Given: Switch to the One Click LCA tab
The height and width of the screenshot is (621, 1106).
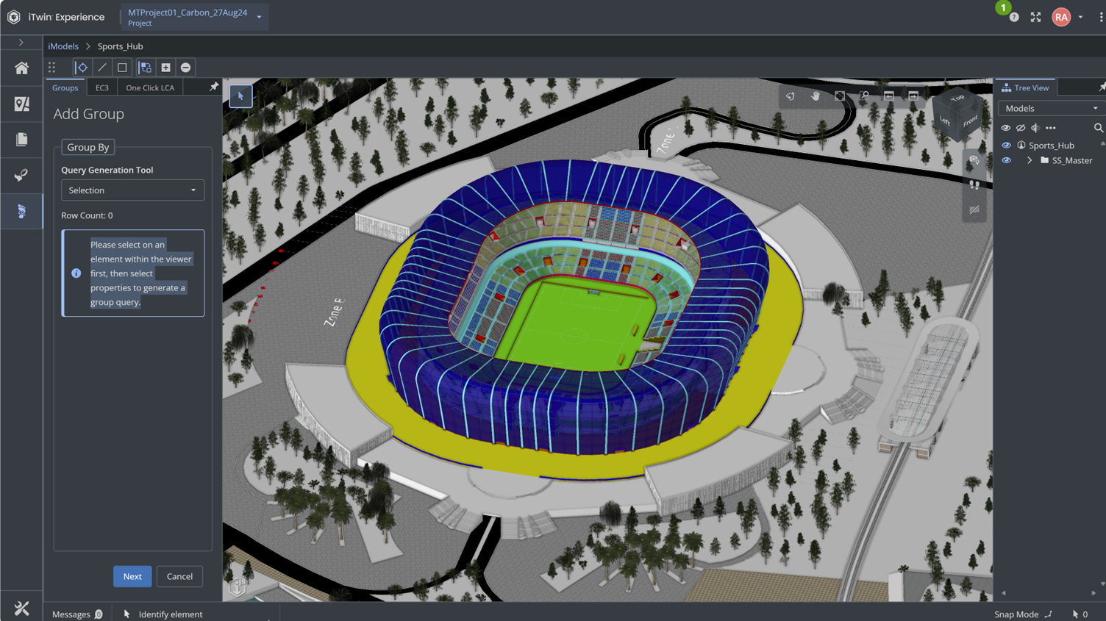Looking at the screenshot, I should click(150, 87).
